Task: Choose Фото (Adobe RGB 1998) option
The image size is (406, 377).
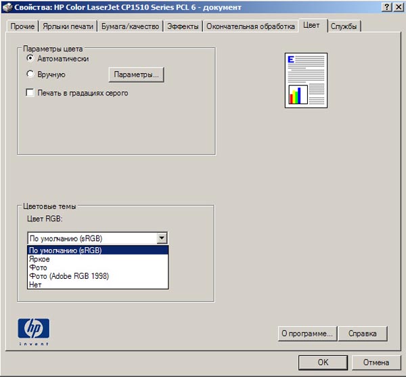Action: point(98,276)
